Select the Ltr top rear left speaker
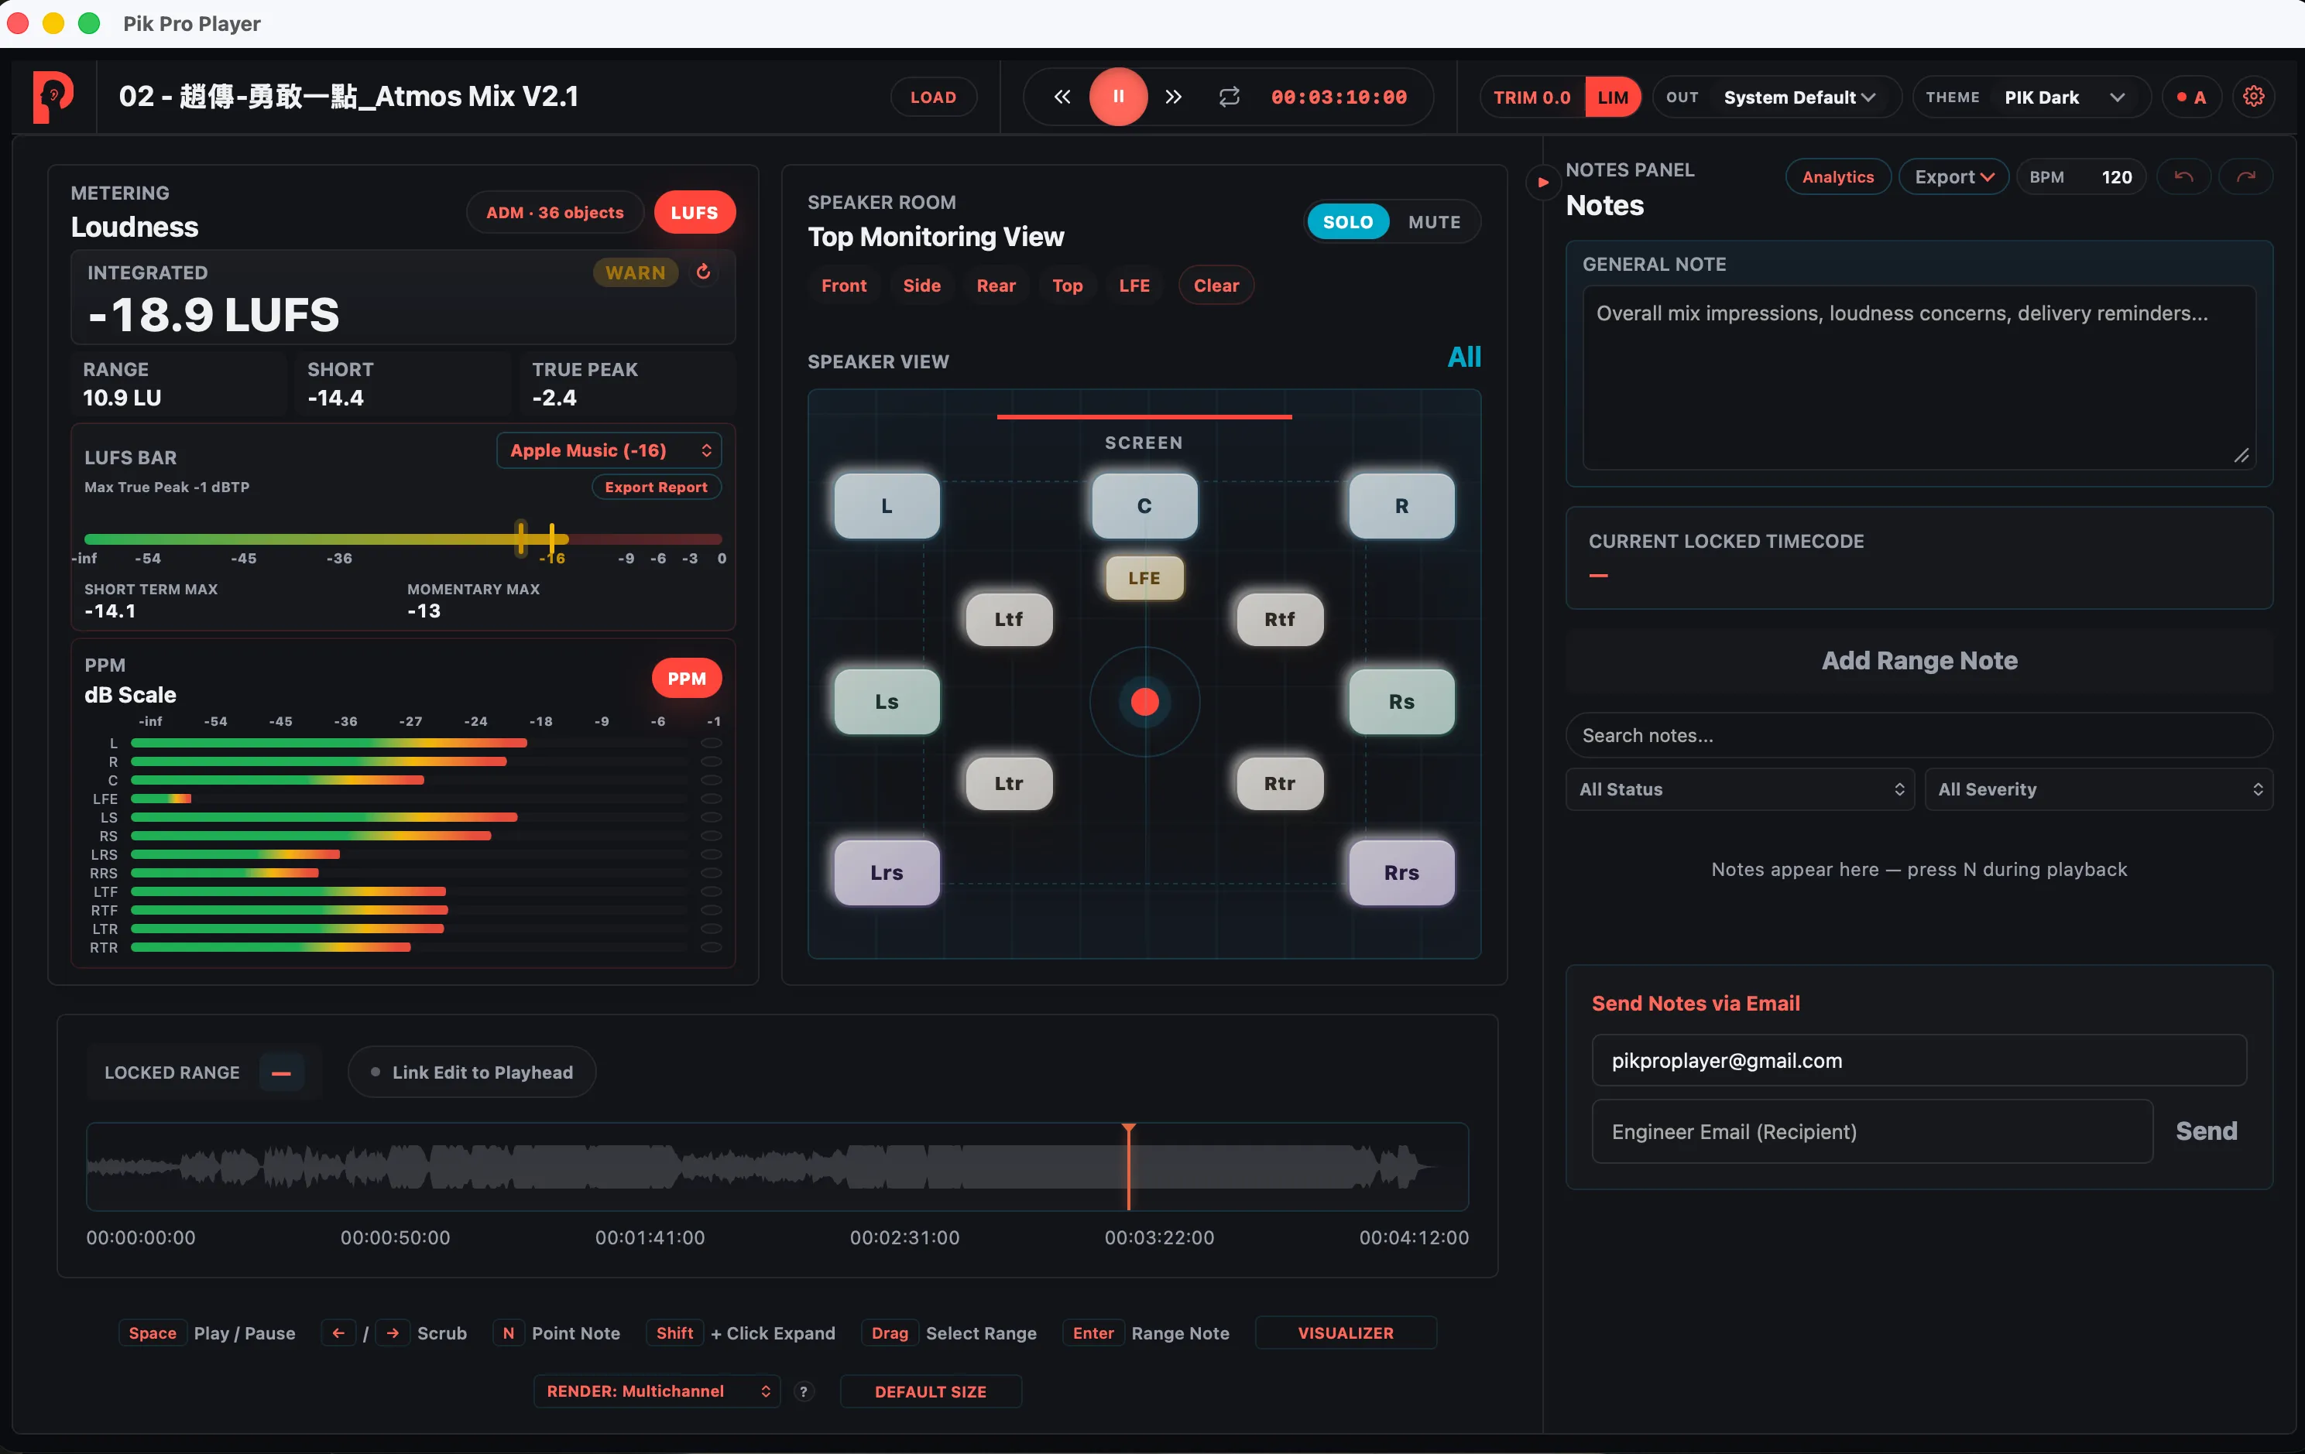 1009,783
